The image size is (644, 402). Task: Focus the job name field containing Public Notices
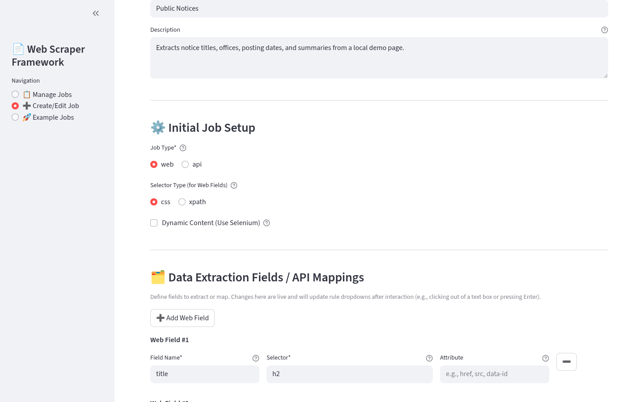coord(379,8)
